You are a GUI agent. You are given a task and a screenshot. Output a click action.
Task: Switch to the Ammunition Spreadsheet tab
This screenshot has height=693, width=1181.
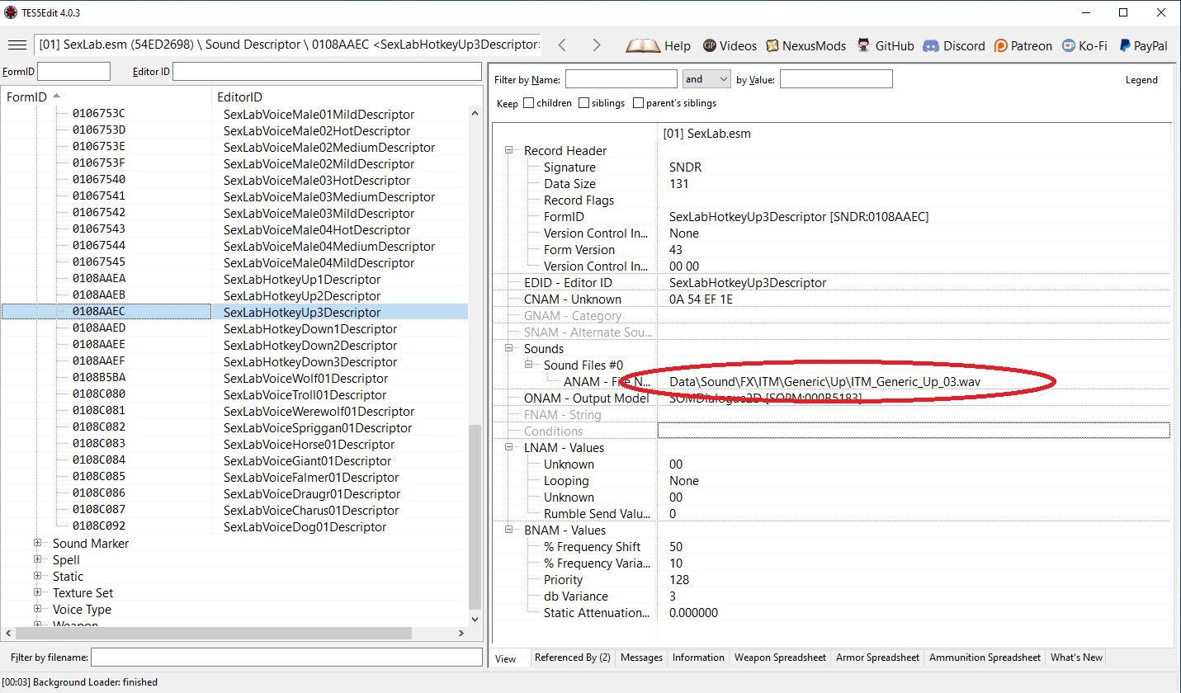[x=985, y=658]
